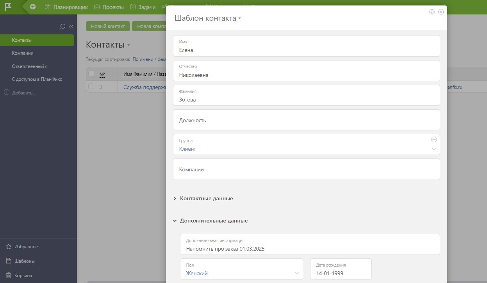Click the Шаблоны document icon in sidebar
The image size is (487, 283).
(x=8, y=261)
